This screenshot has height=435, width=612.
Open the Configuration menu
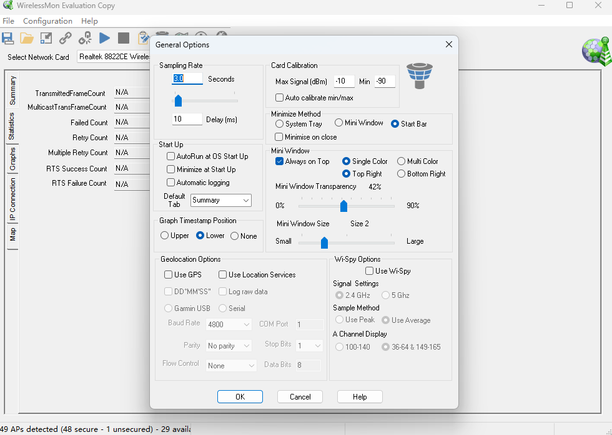tap(47, 21)
